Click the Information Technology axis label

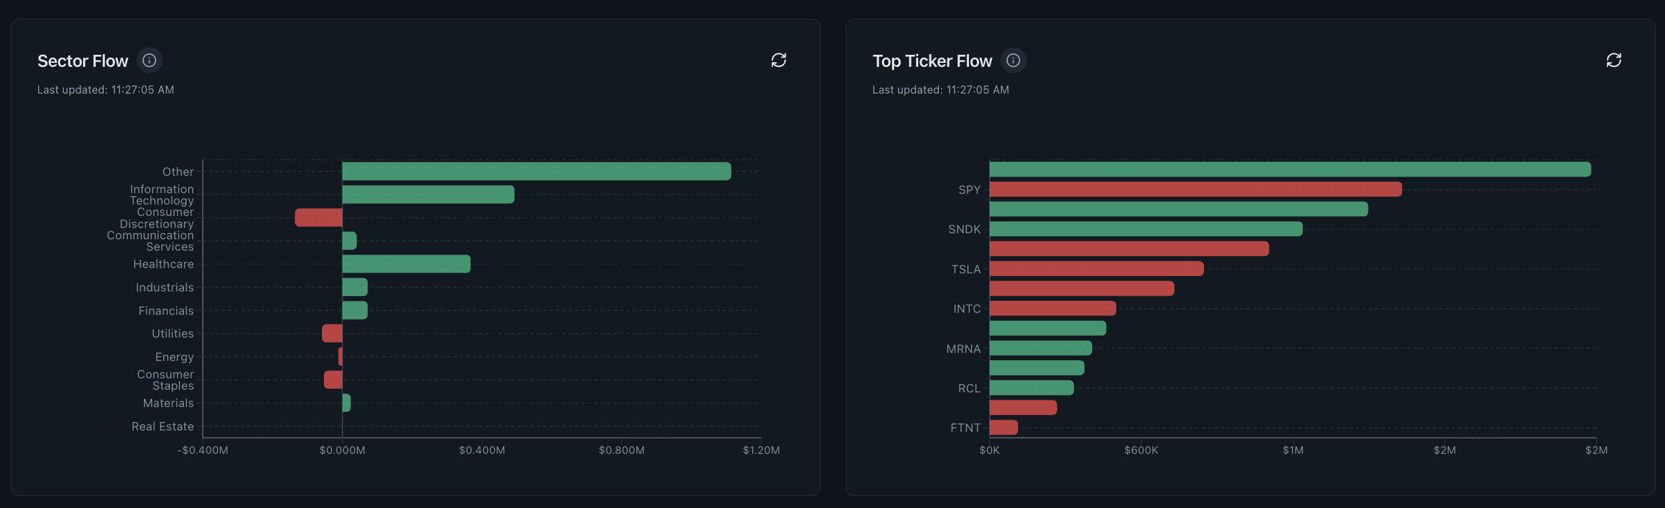point(162,195)
